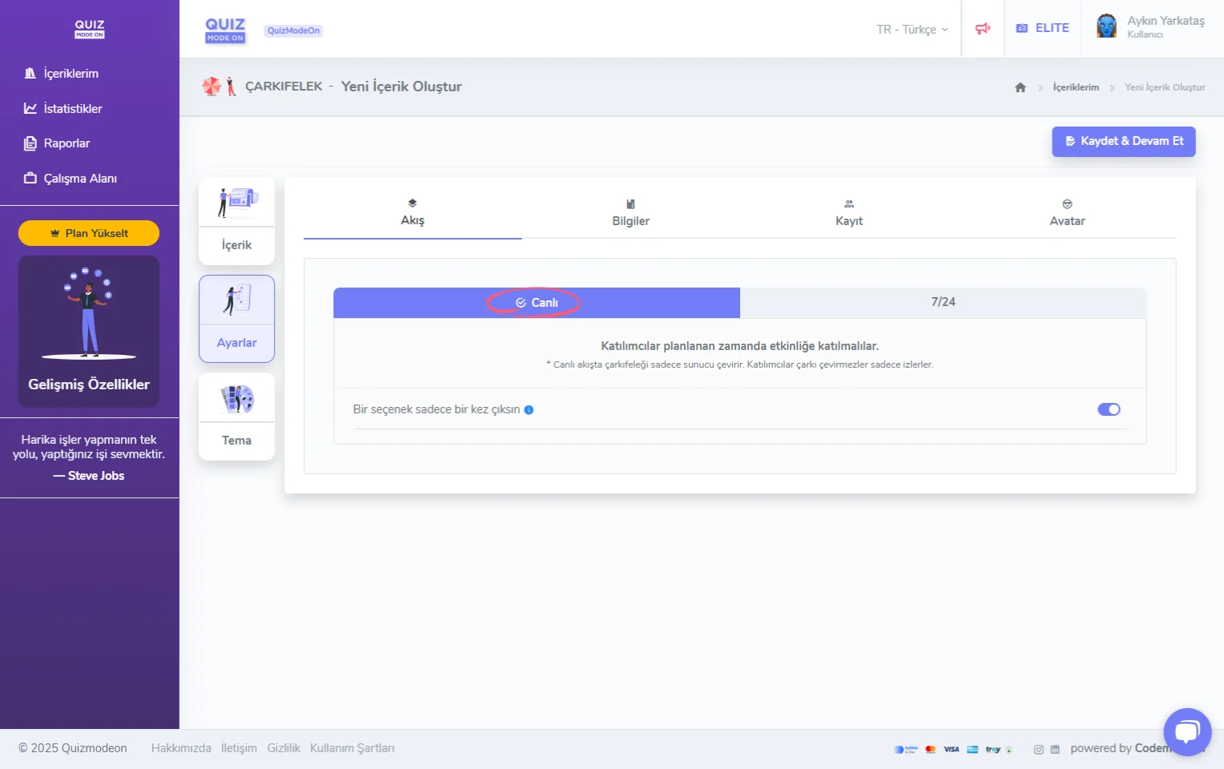This screenshot has height=769, width=1224.
Task: Open the Instagram footer icon
Action: click(1038, 750)
